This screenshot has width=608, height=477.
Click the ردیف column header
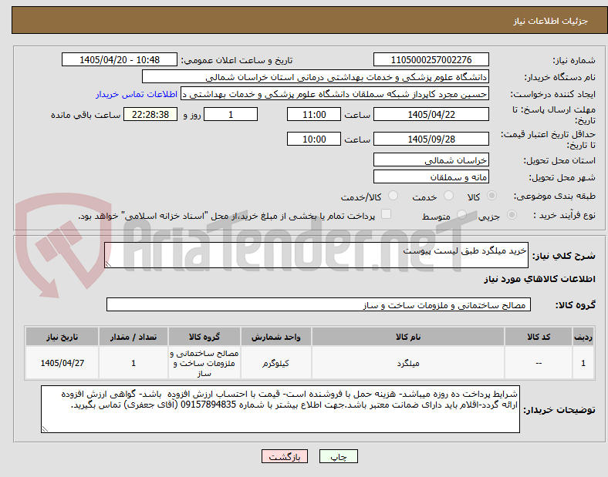coord(583,337)
